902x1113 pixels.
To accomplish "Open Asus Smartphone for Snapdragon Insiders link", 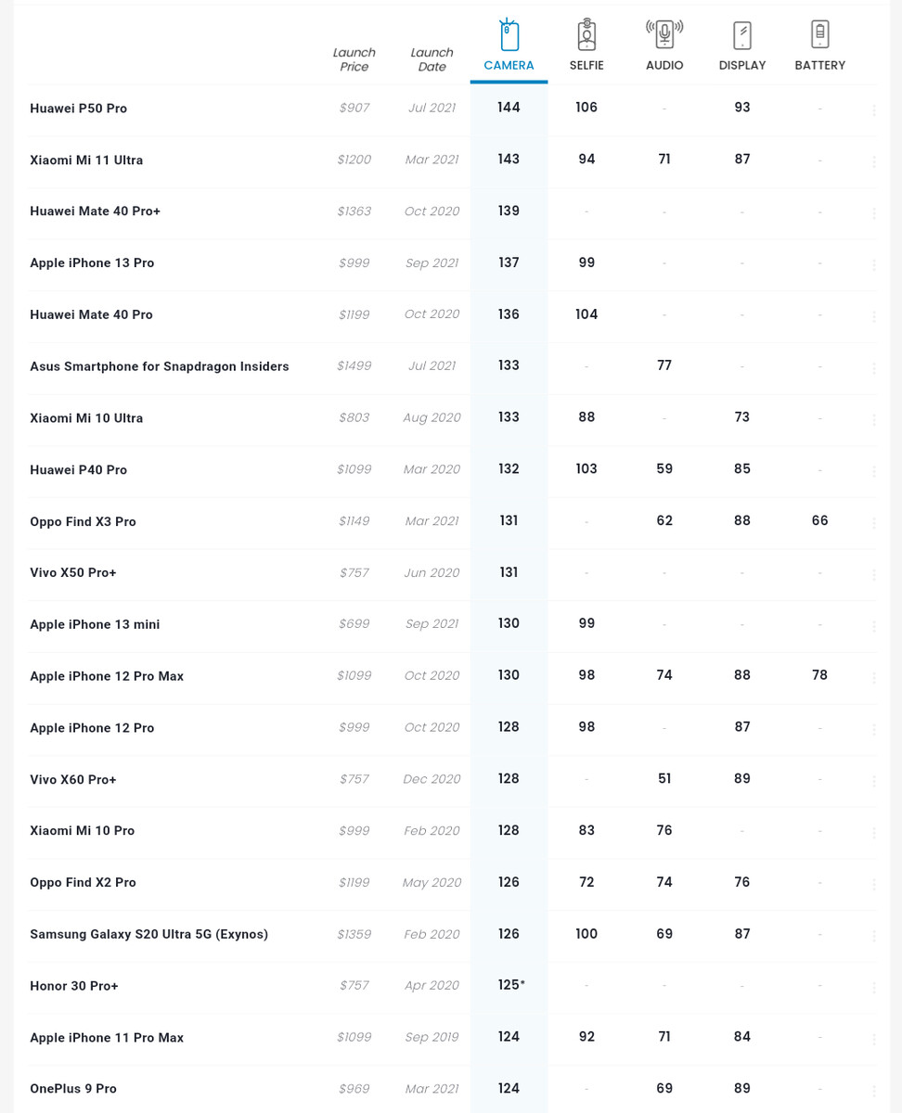I will (x=159, y=366).
